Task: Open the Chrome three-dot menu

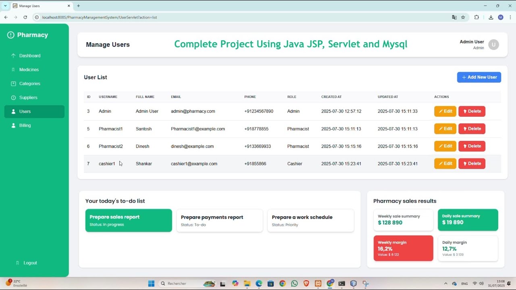Action: tap(510, 17)
